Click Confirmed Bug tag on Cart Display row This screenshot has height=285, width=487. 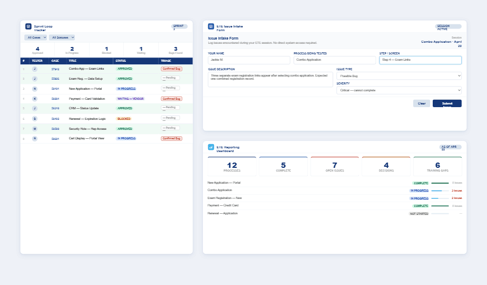pos(171,138)
